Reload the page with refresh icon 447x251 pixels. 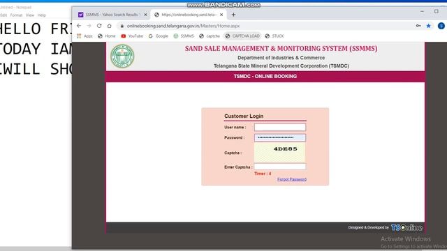99,26
